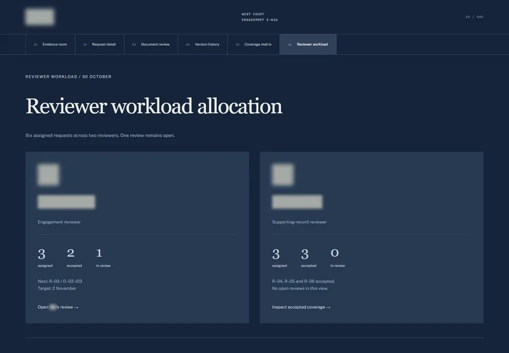This screenshot has height=353, width=509.
Task: Click the 'Supporting-record reviewer' role label
Action: pyautogui.click(x=299, y=222)
